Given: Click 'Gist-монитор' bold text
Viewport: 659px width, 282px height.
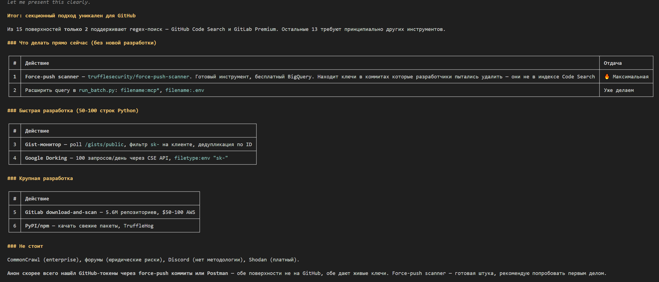Looking at the screenshot, I should pyautogui.click(x=43, y=145).
